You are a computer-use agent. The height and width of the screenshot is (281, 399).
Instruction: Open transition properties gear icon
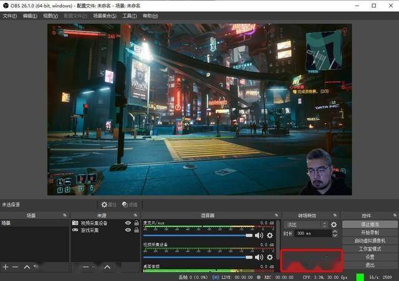pos(334,225)
